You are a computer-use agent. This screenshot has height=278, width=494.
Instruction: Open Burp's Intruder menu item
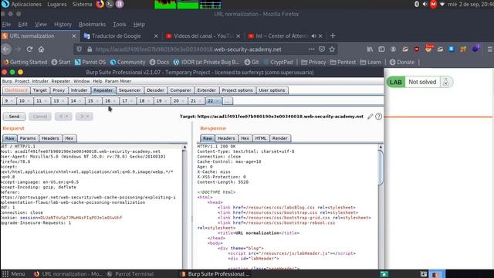point(40,81)
